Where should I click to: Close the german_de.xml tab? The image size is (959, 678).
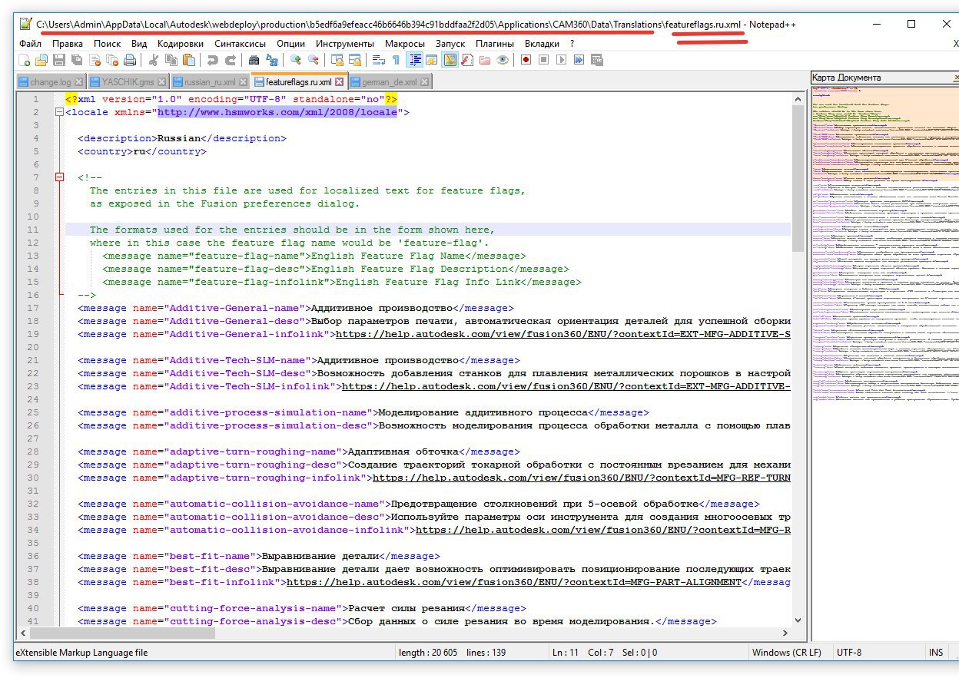pyautogui.click(x=425, y=81)
